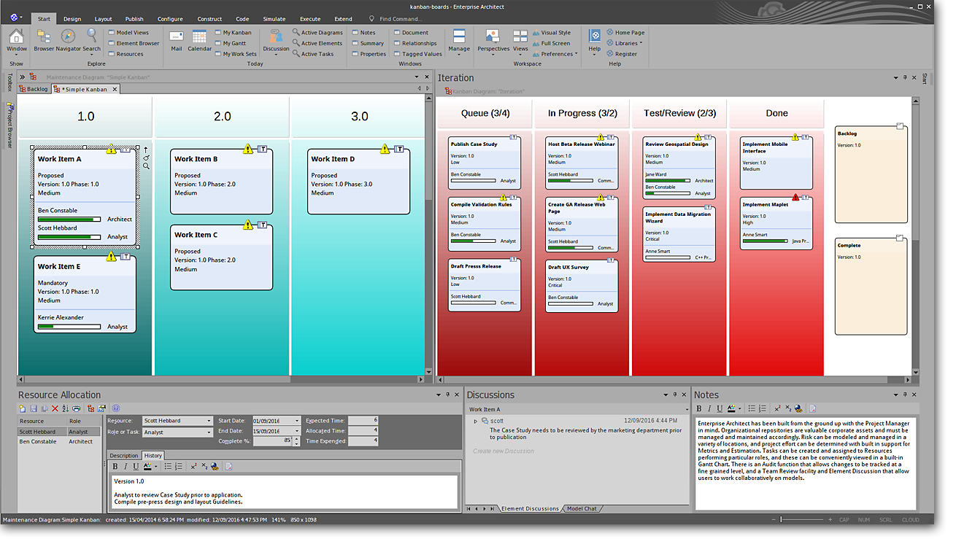Click the Bold icon in Notes panel

tap(699, 408)
